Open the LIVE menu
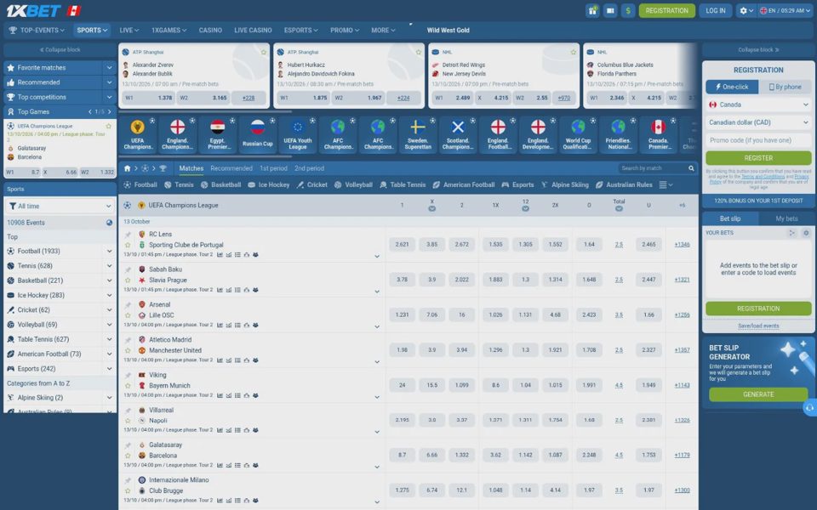This screenshot has width=817, height=510. click(129, 31)
